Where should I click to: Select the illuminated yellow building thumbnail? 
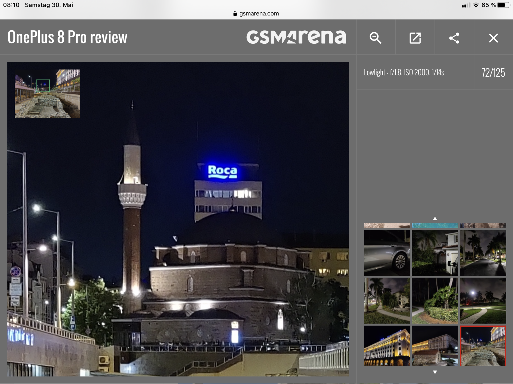[387, 346]
